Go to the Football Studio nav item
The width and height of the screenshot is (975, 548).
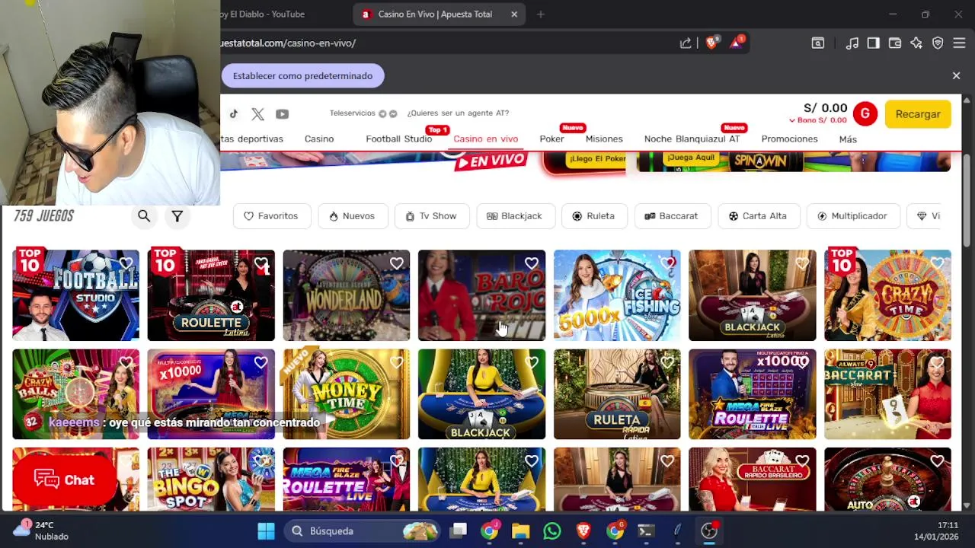[398, 139]
